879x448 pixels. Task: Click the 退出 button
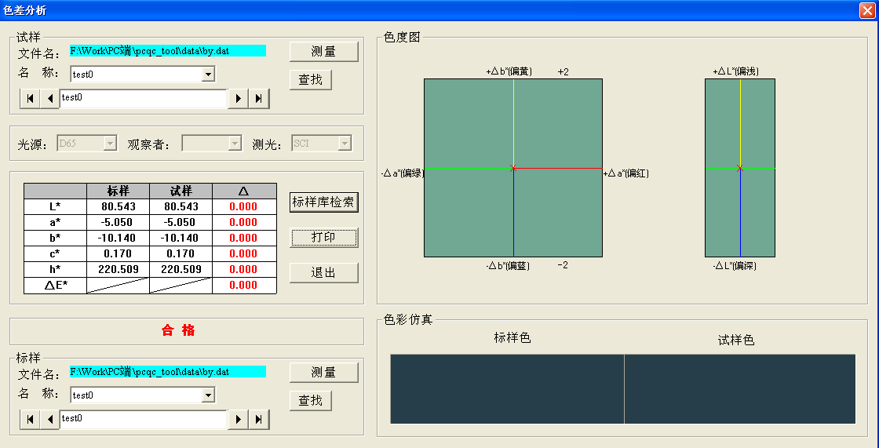click(x=323, y=272)
